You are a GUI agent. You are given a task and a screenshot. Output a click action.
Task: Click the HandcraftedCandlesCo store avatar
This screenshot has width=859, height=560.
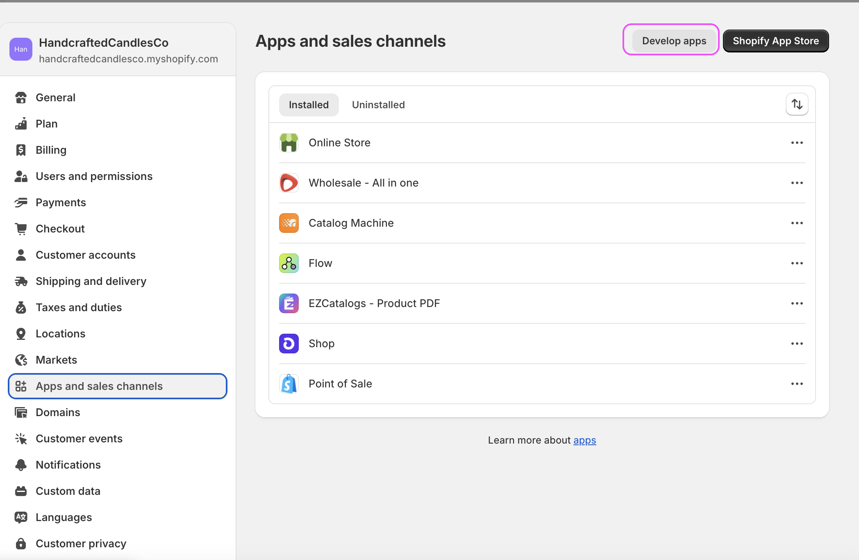coord(21,49)
